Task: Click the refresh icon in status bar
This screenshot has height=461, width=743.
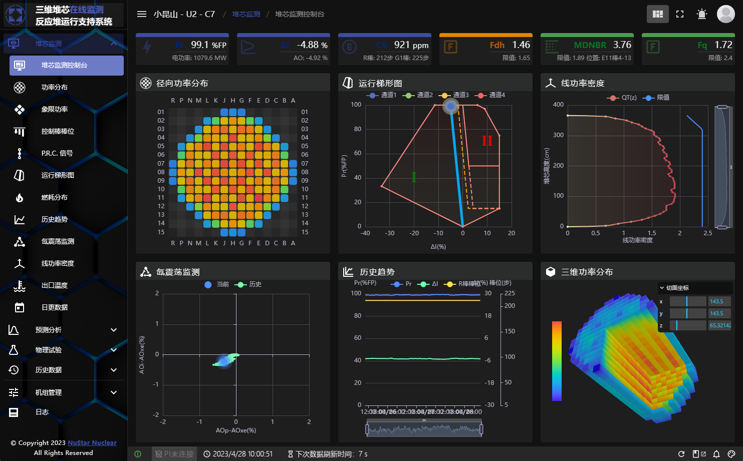Action: (681, 454)
